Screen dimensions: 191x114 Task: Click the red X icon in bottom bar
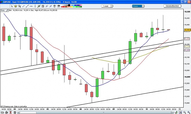pos(10,112)
